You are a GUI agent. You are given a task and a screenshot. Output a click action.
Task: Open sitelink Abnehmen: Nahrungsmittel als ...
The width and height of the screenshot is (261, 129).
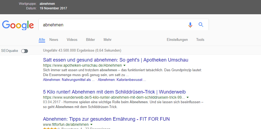69,80
